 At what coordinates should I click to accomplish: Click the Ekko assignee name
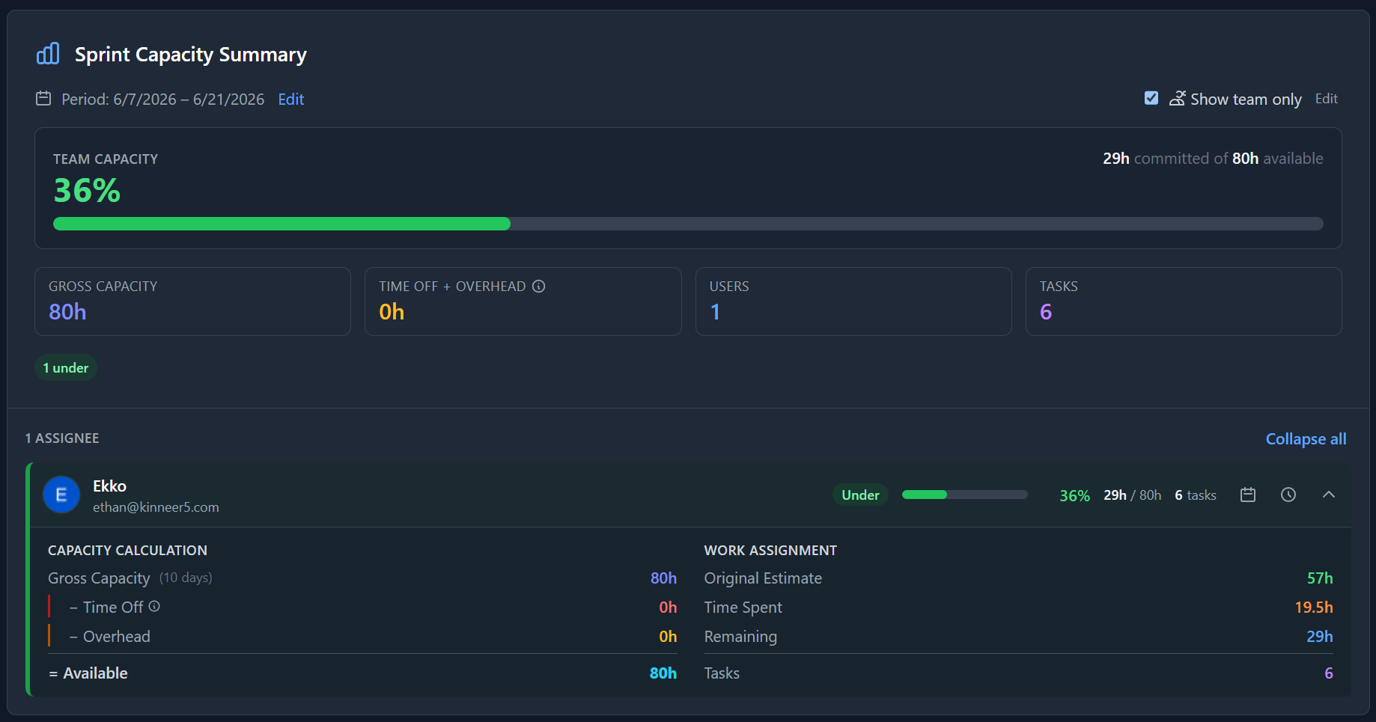[x=109, y=486]
